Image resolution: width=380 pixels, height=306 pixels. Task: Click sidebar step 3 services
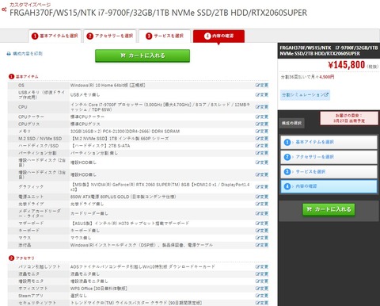coord(329,172)
